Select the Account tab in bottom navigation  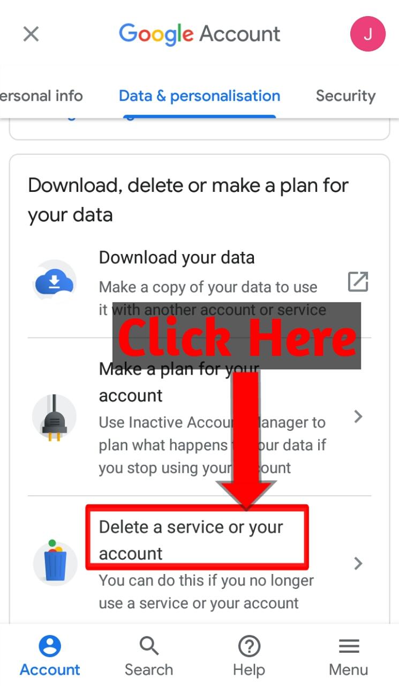pyautogui.click(x=50, y=657)
